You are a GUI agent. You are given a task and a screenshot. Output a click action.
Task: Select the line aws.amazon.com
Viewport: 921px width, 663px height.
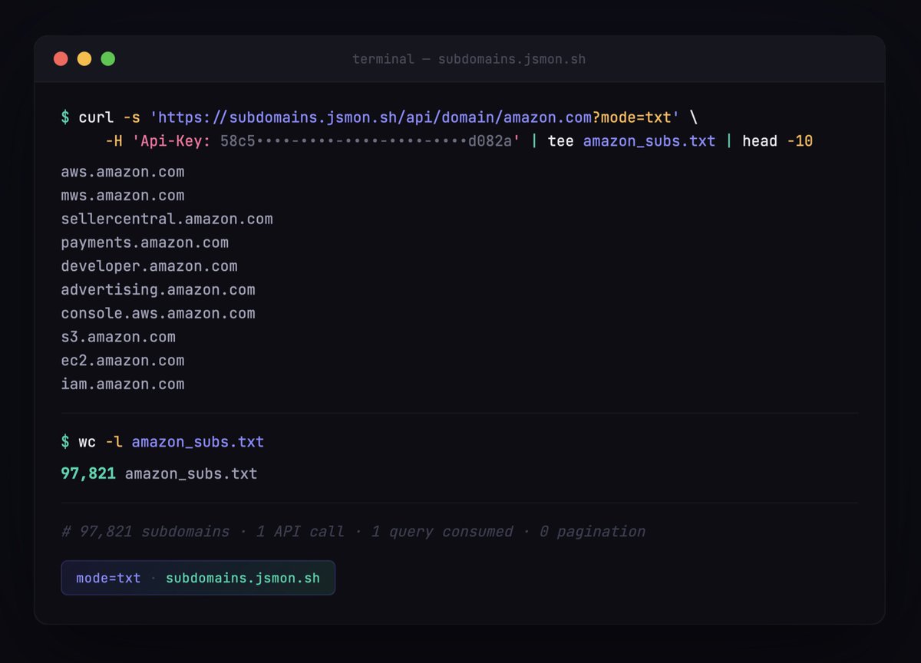[123, 172]
